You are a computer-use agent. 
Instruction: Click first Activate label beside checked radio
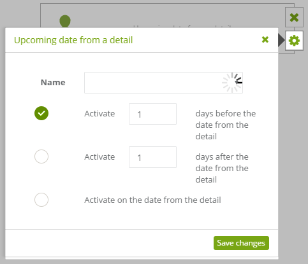click(x=99, y=114)
